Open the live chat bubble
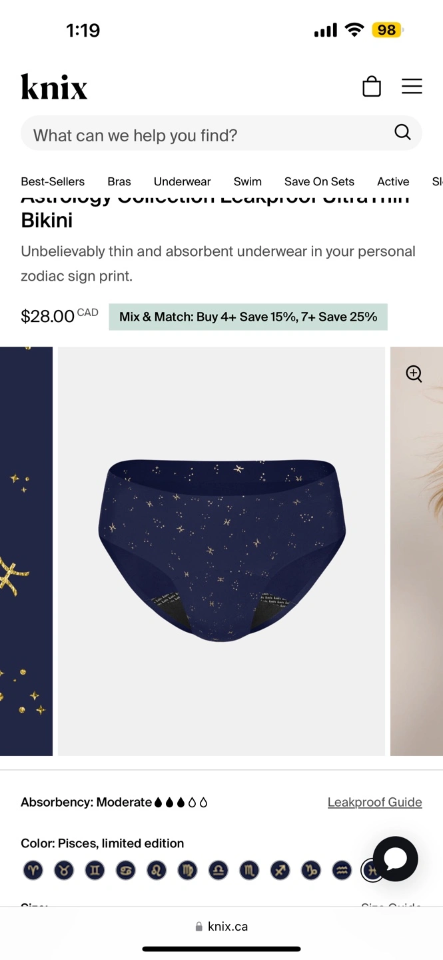The width and height of the screenshot is (443, 960). (x=396, y=859)
